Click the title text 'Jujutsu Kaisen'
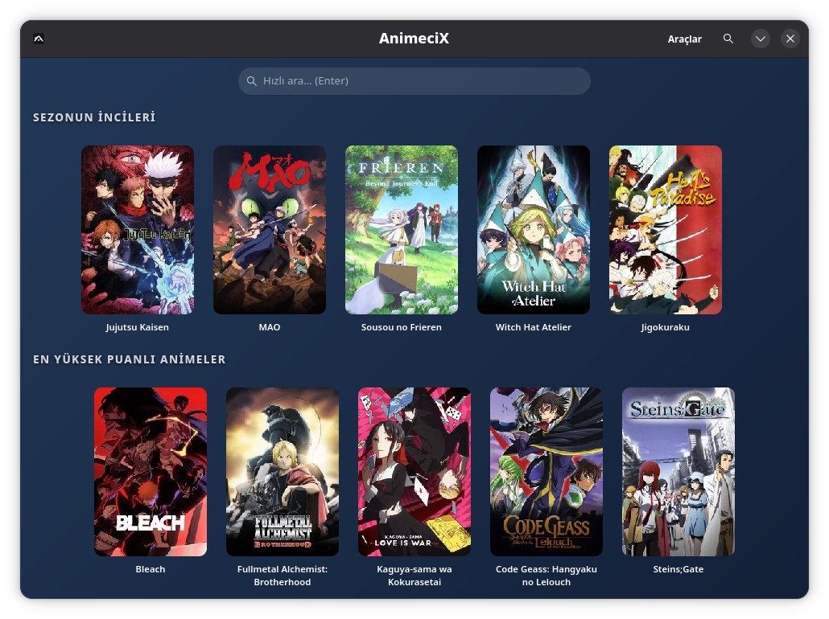The image size is (829, 619). (x=138, y=327)
